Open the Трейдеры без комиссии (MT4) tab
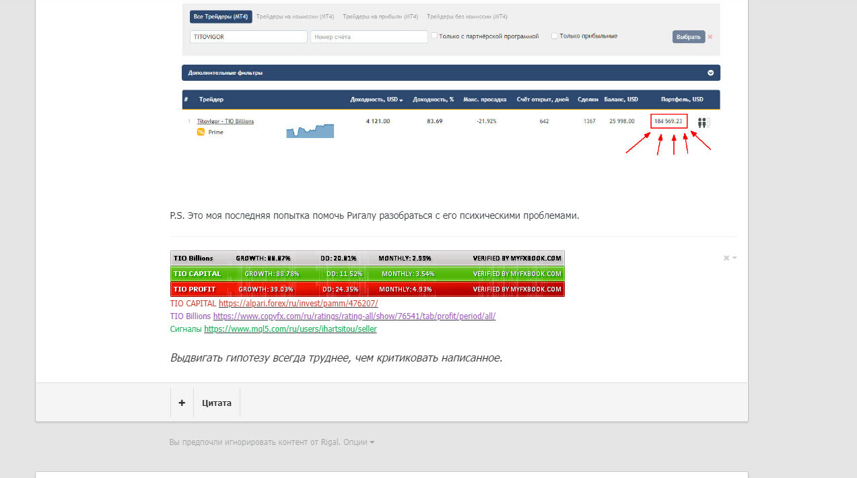 [x=467, y=16]
